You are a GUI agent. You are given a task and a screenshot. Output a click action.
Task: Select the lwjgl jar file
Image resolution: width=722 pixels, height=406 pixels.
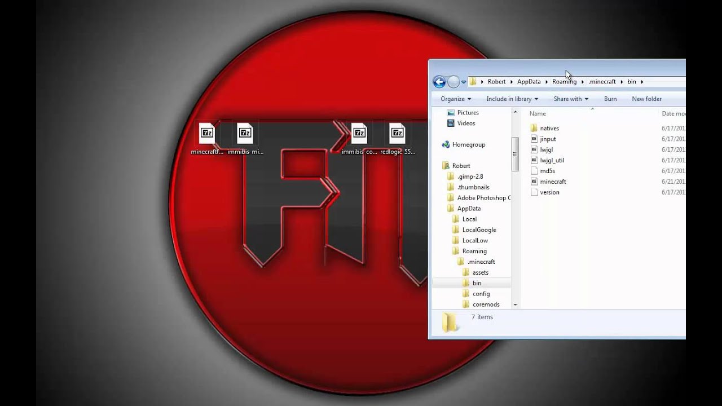(x=541, y=149)
